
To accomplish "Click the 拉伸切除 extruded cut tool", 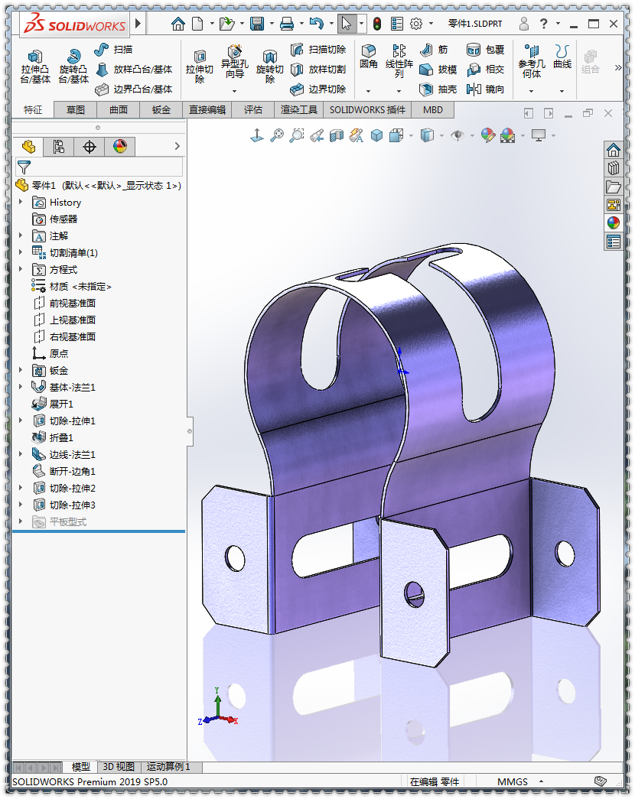I will (x=200, y=67).
